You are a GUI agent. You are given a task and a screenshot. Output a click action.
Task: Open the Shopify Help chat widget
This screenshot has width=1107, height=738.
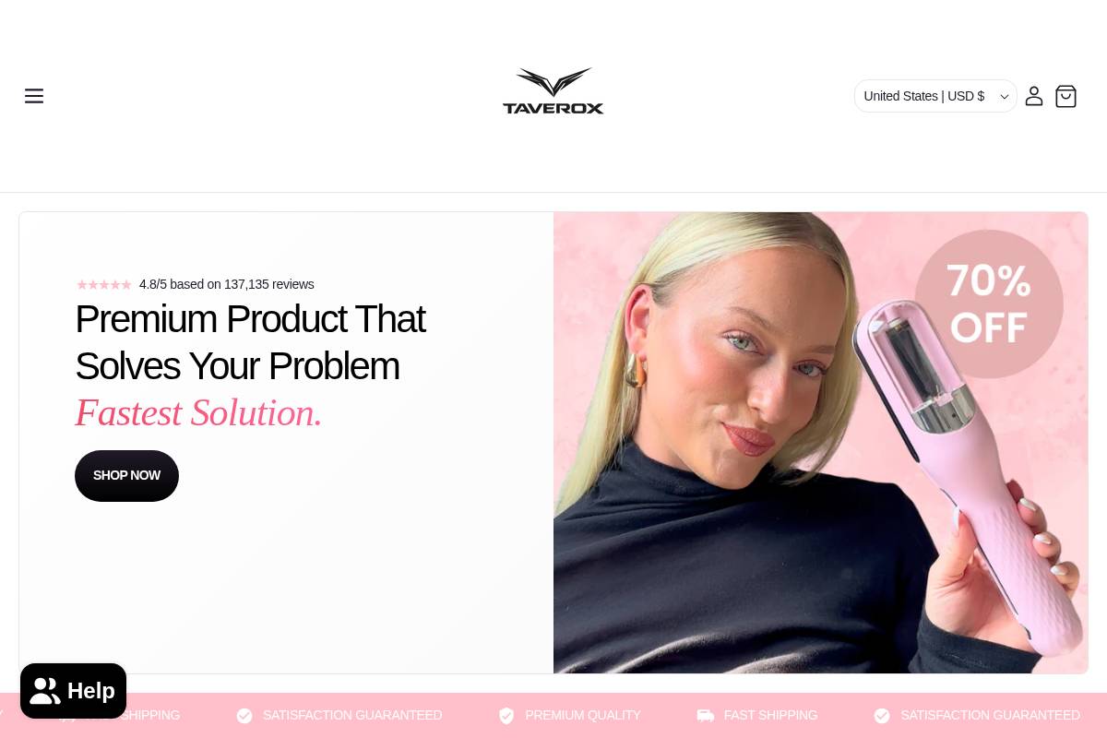pos(73,691)
